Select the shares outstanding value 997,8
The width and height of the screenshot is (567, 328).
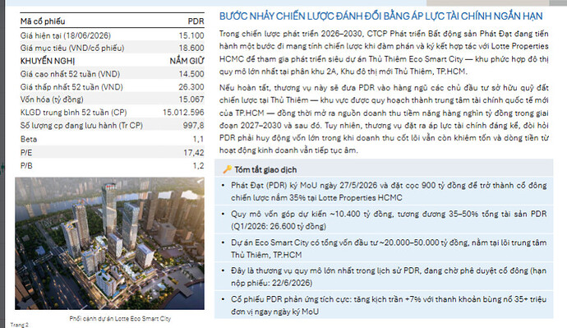coord(193,126)
